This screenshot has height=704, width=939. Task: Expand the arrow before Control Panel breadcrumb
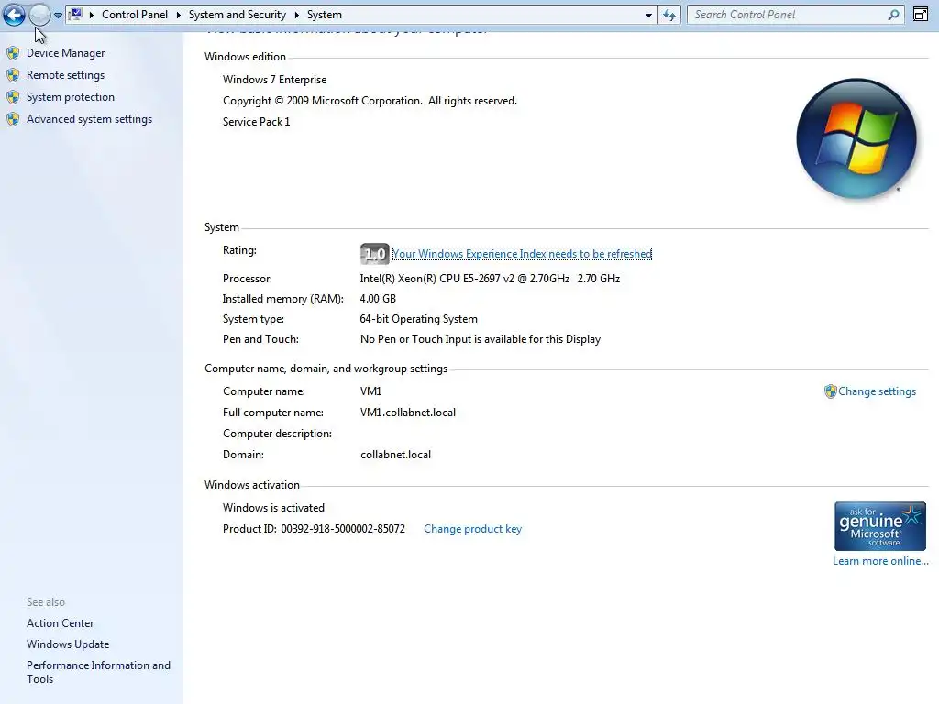click(92, 15)
